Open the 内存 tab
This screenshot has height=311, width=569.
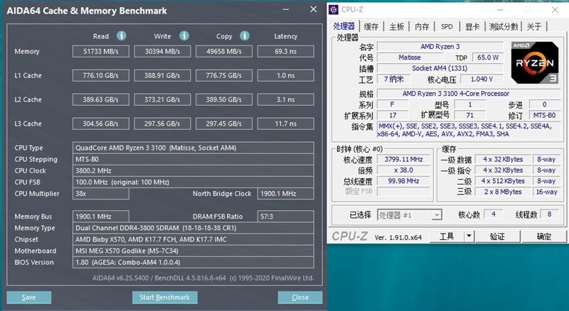click(422, 26)
